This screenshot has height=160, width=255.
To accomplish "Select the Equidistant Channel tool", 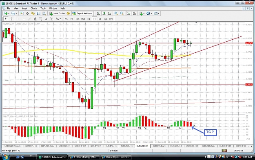I will click(x=35, y=19).
